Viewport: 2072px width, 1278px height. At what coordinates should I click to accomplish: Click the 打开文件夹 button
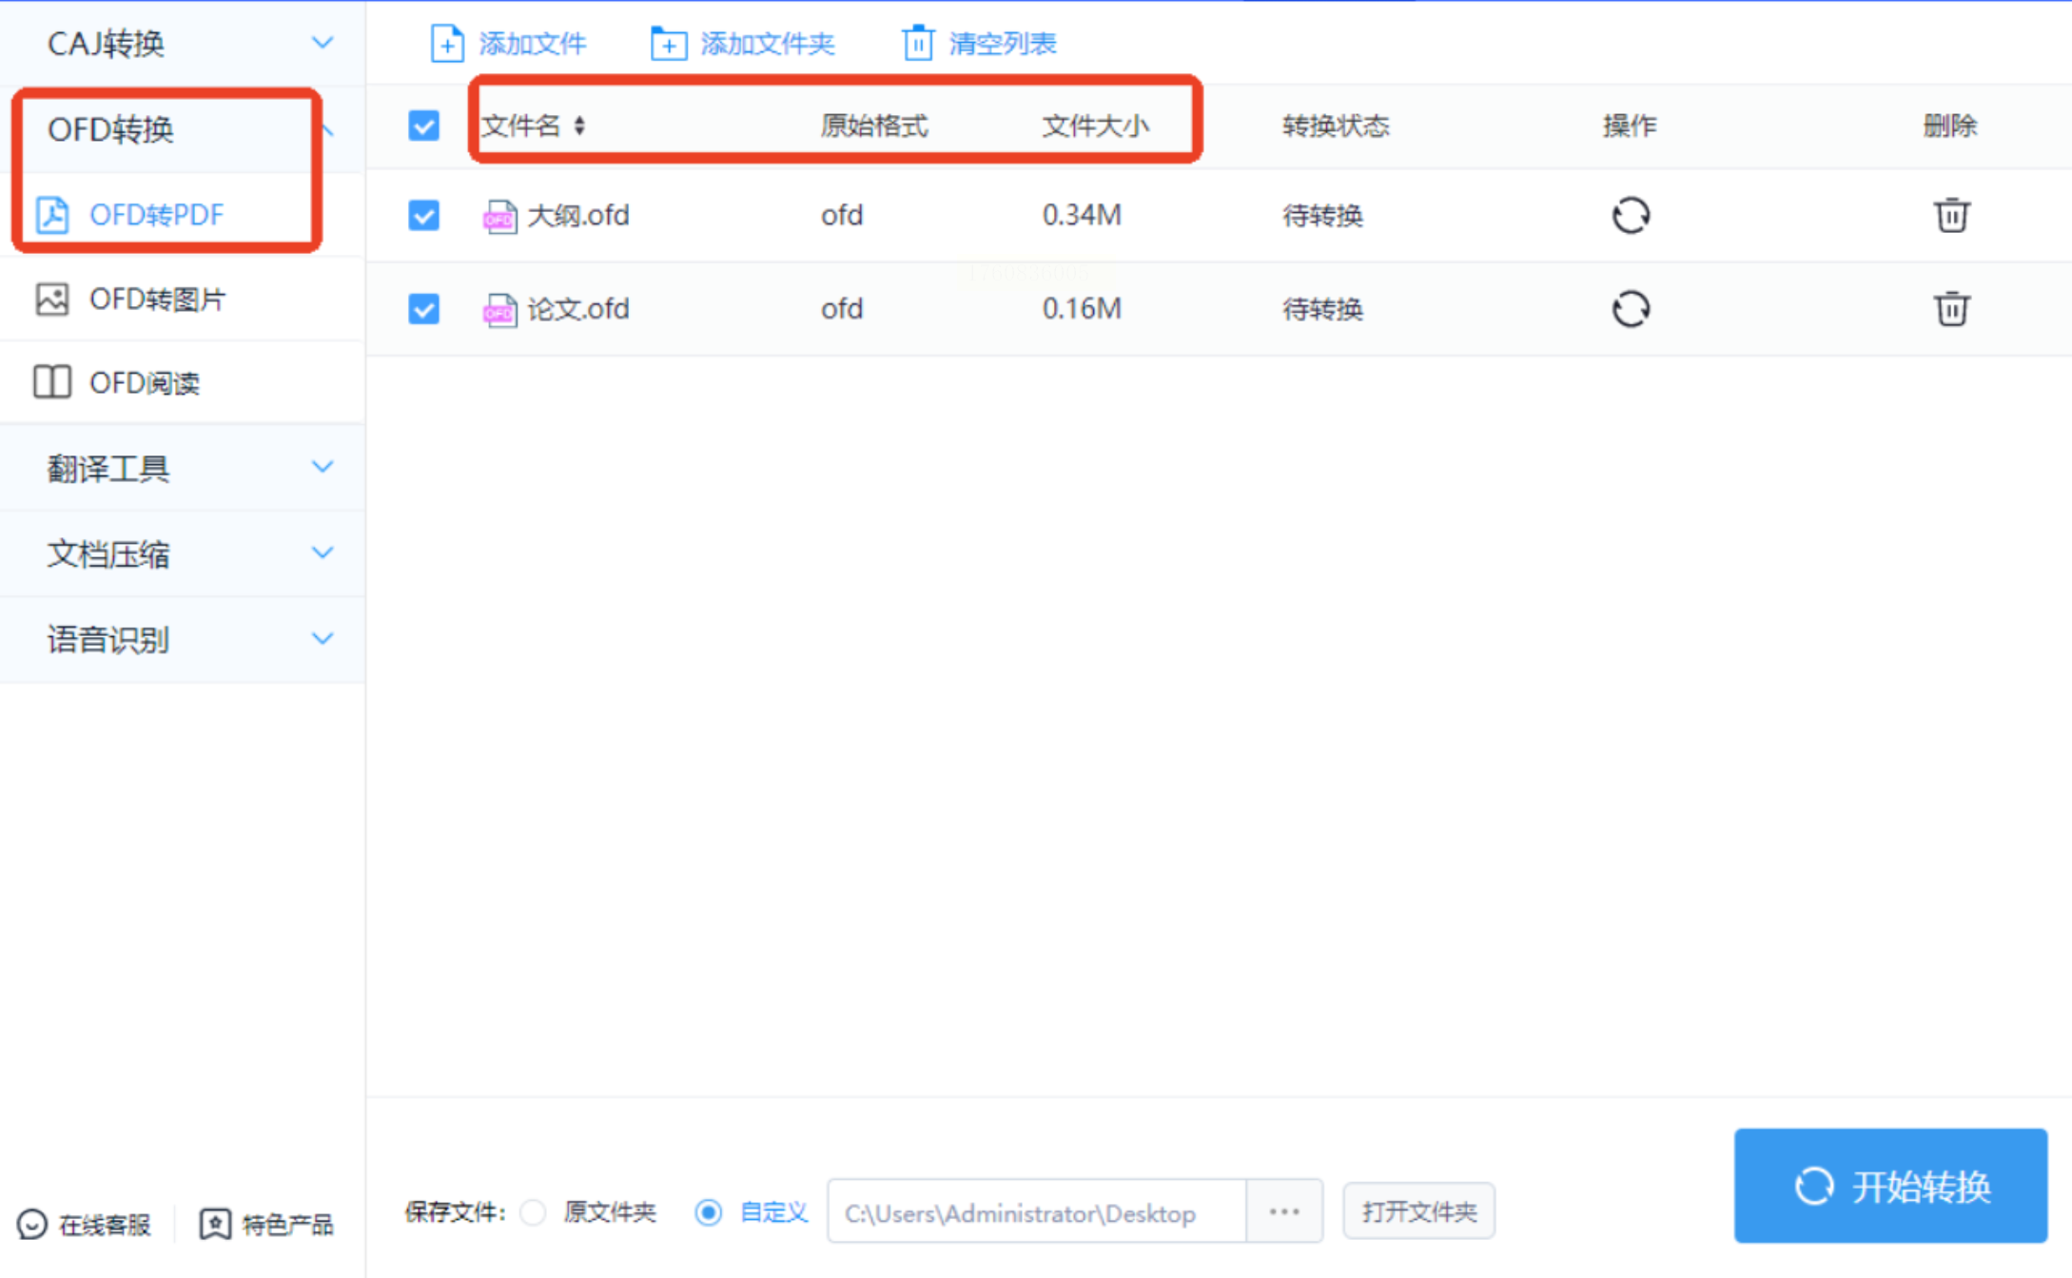pyautogui.click(x=1417, y=1212)
